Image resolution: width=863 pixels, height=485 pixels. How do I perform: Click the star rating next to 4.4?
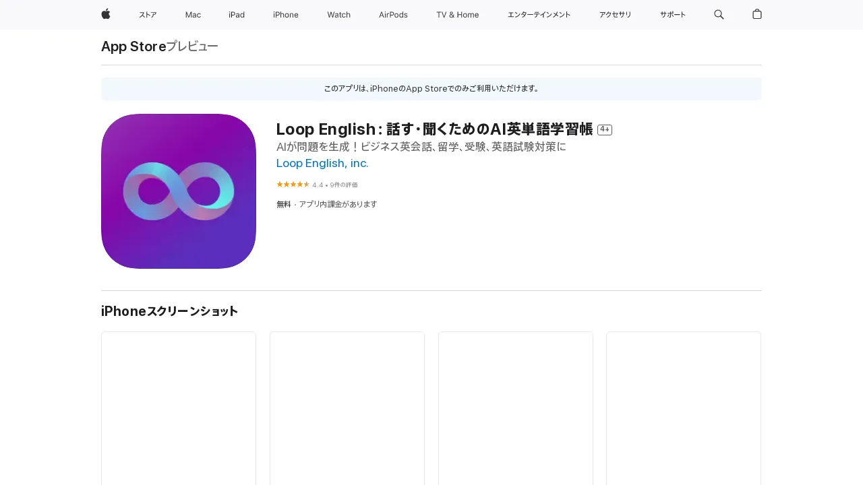coord(293,184)
